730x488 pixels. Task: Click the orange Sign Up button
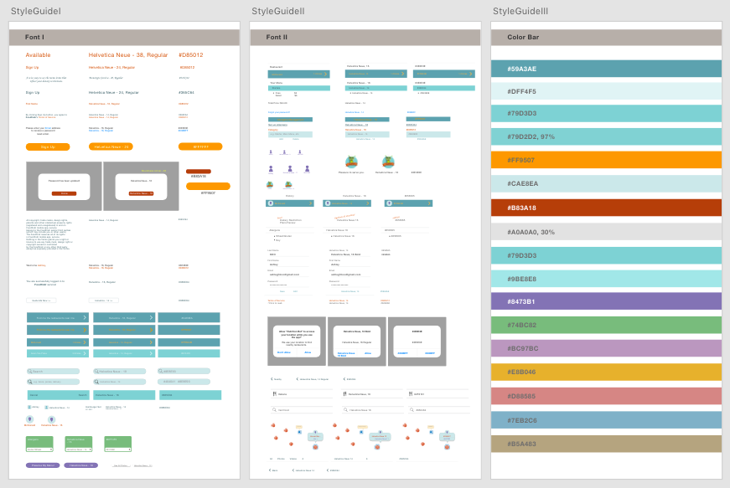[48, 146]
